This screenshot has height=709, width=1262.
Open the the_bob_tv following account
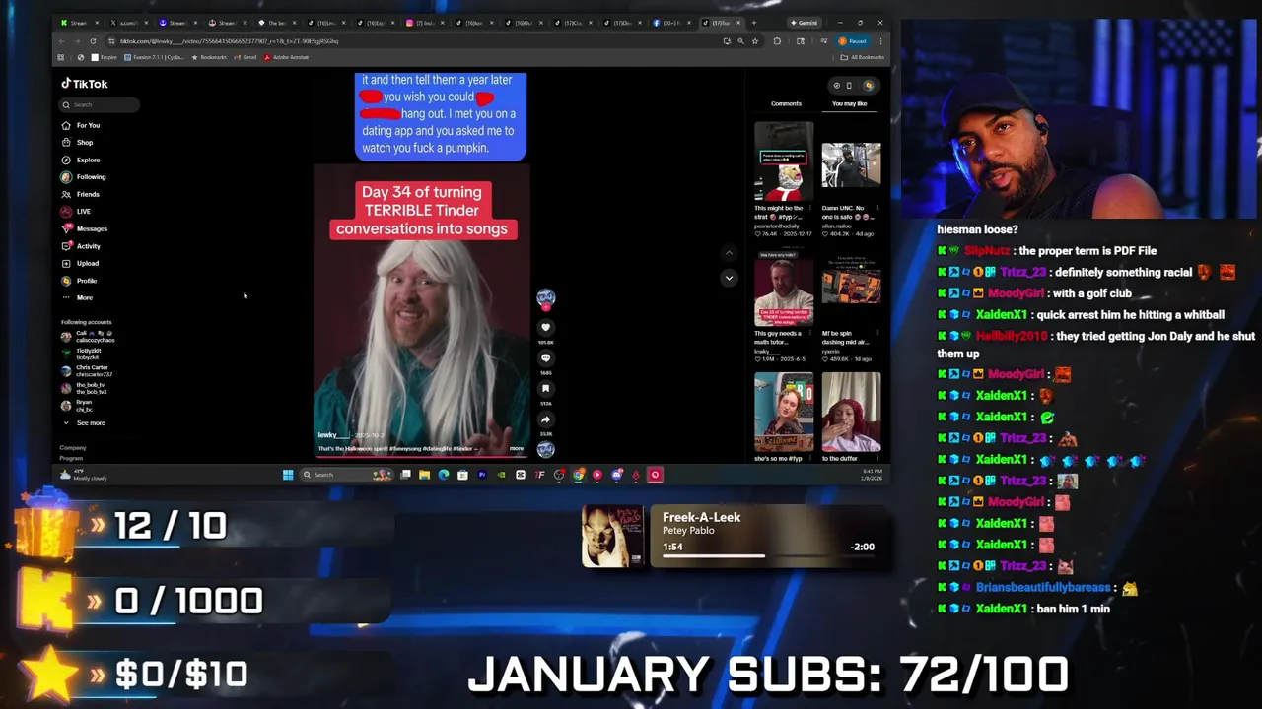85,388
